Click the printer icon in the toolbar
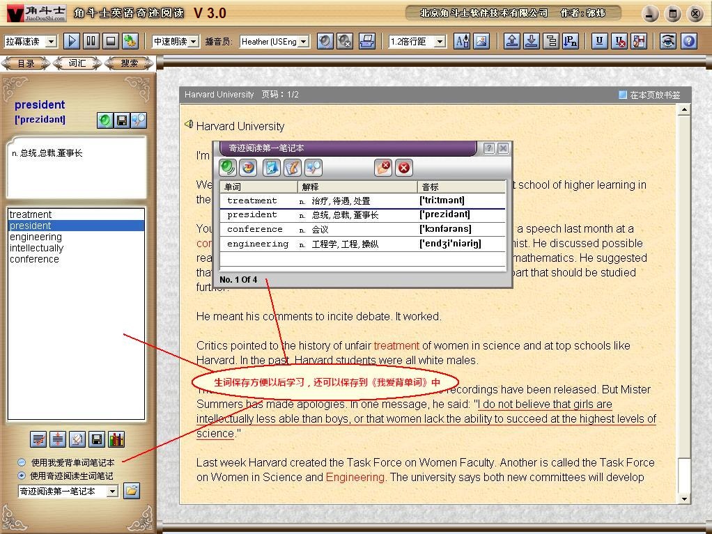 (366, 41)
